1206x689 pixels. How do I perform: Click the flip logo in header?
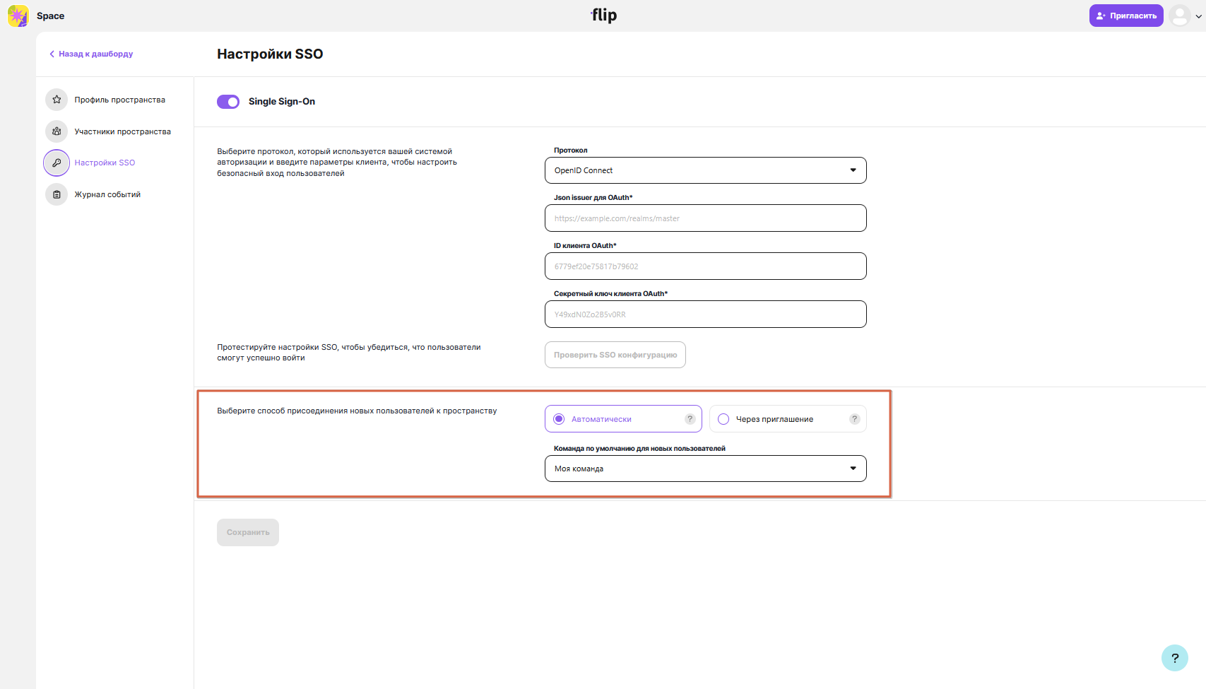(604, 15)
